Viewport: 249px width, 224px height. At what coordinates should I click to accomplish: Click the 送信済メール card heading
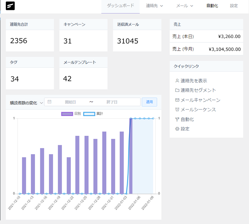(128, 24)
